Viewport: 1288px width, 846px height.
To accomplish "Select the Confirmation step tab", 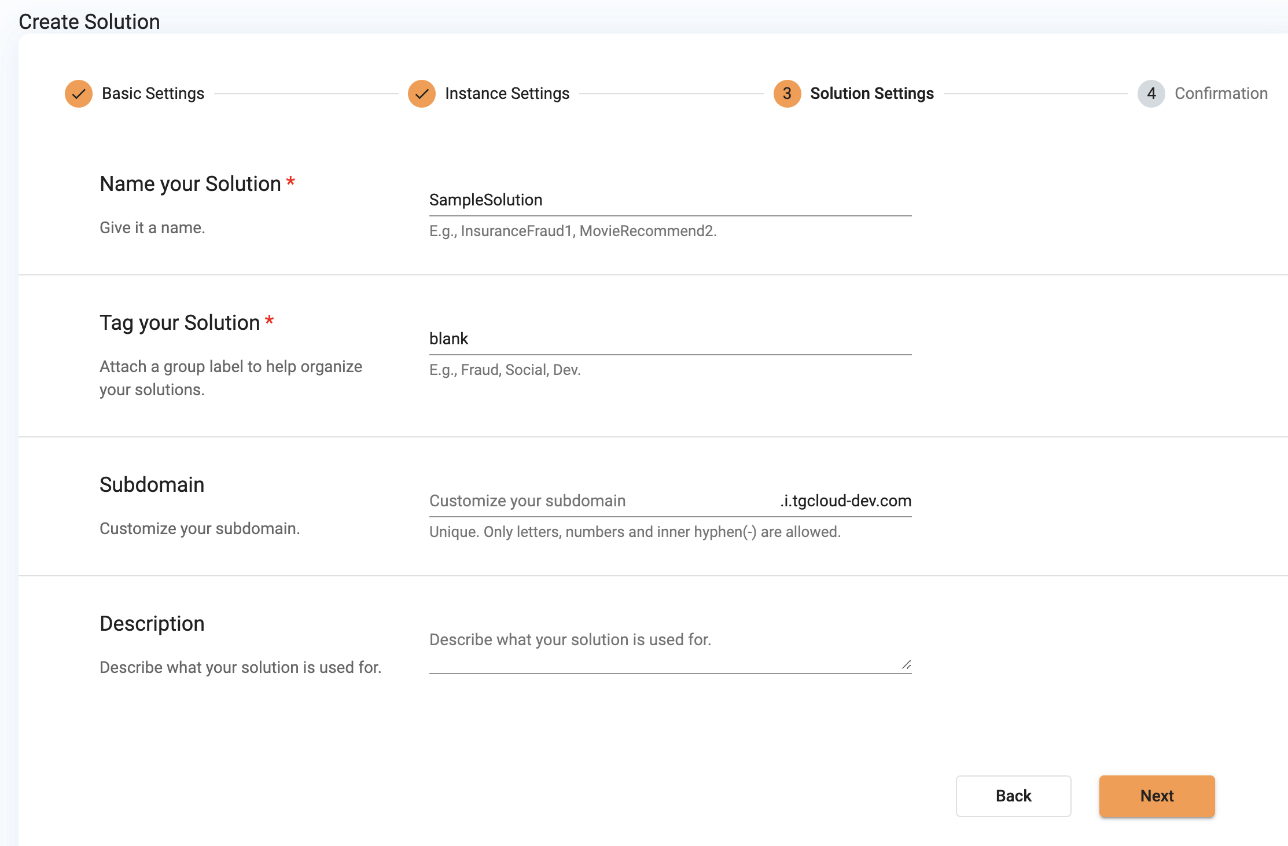I will [1151, 93].
